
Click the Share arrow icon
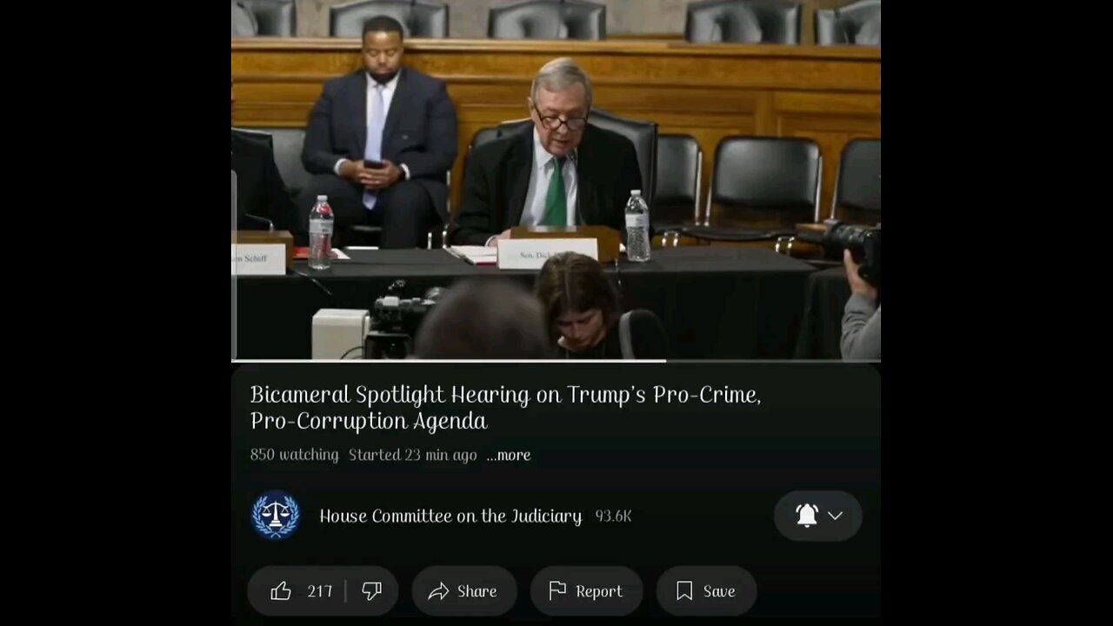pos(438,591)
